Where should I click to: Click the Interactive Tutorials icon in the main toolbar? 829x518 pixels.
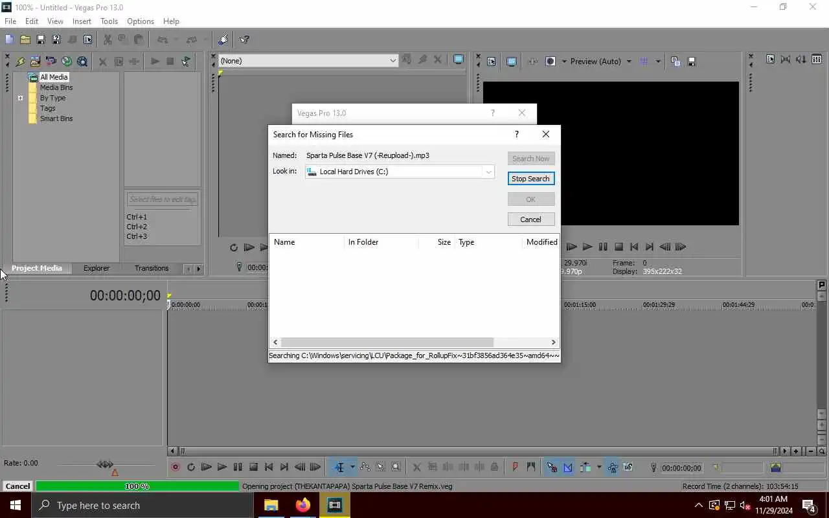(x=223, y=39)
